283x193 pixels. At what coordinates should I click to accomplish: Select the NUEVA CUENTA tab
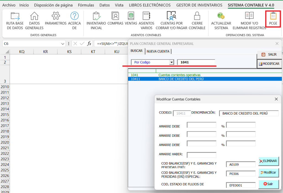click(158, 52)
